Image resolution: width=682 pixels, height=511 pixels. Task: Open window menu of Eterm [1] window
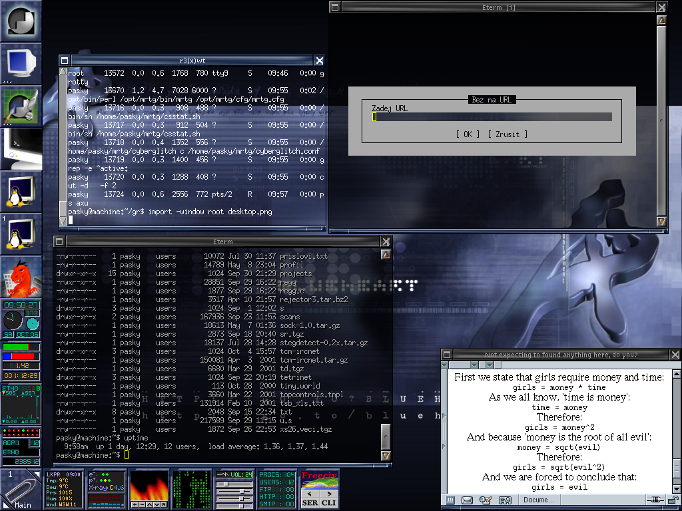335,7
